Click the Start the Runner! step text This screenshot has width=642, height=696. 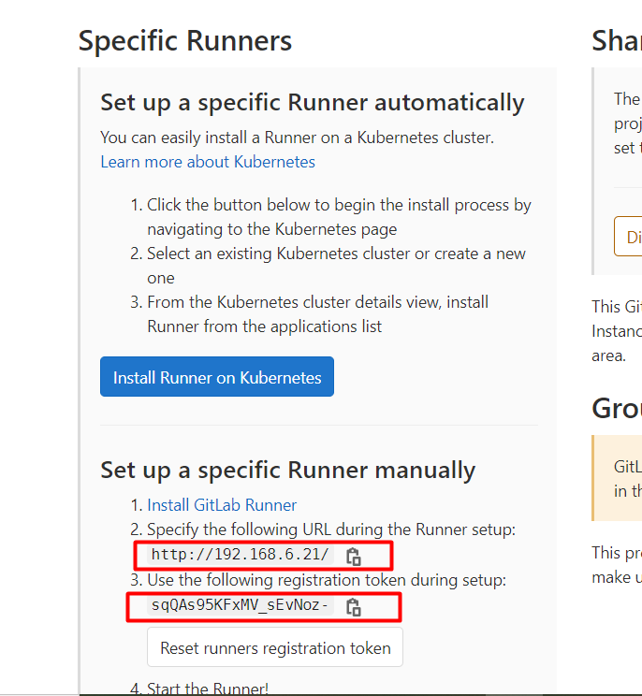(208, 688)
